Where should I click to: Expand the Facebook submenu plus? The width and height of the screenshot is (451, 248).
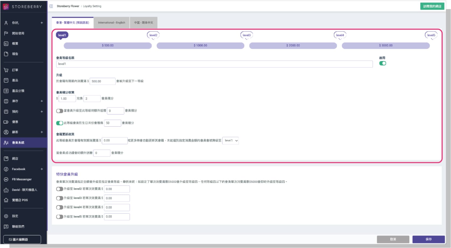(x=42, y=169)
